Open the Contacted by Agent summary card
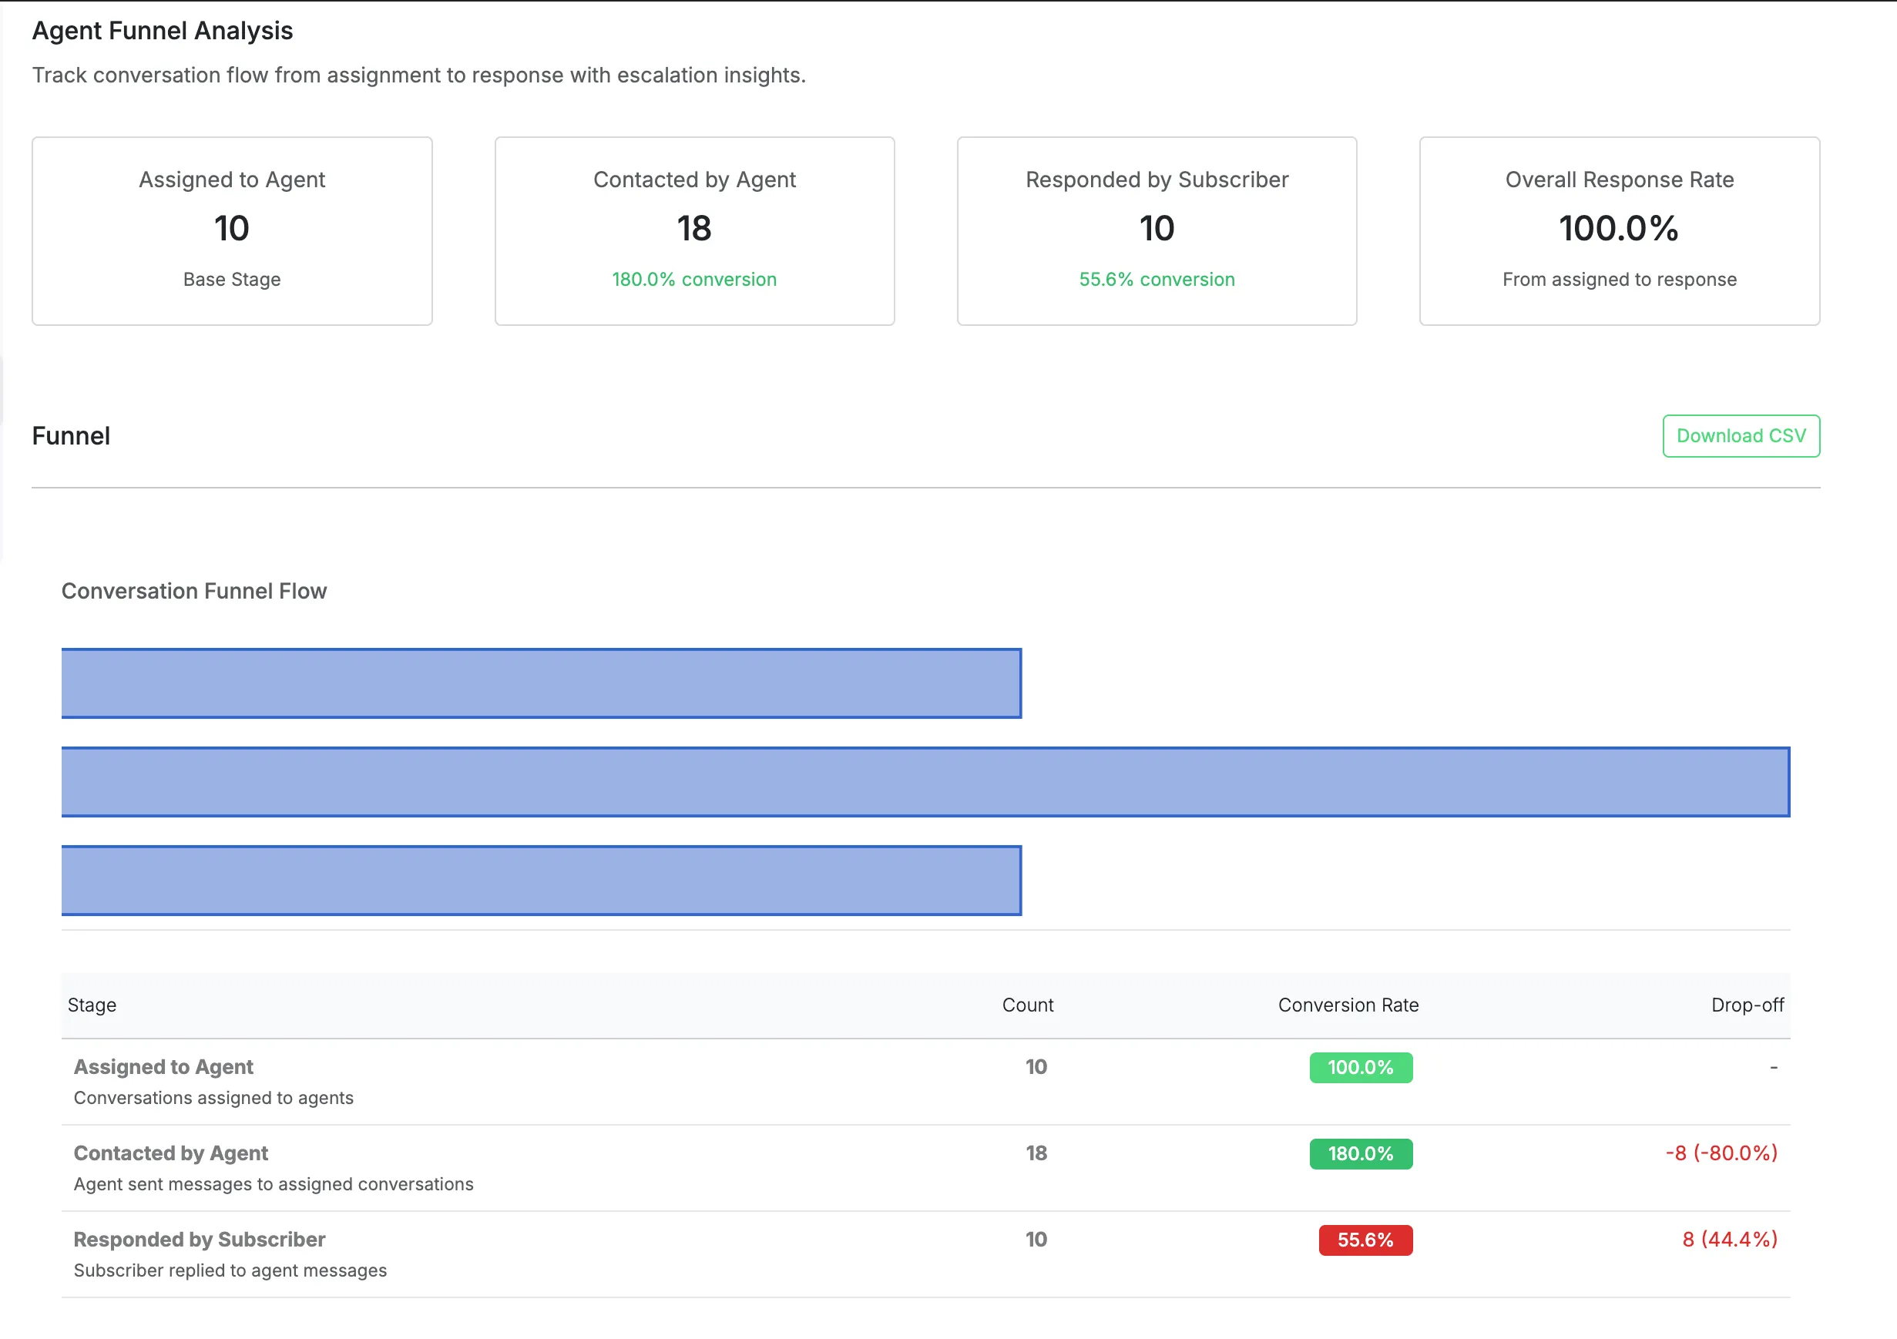The image size is (1897, 1339). 694,230
